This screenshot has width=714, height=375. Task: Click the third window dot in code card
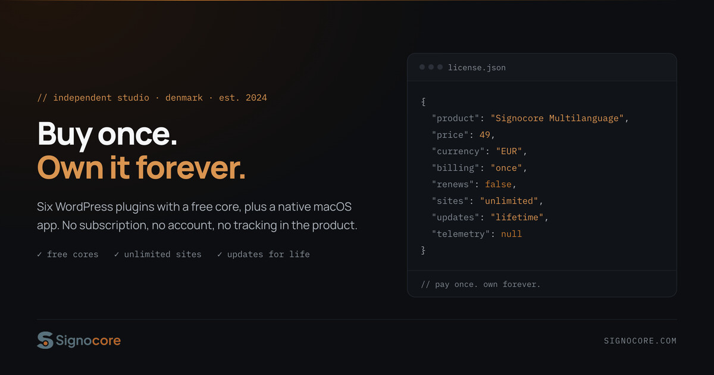pos(440,67)
